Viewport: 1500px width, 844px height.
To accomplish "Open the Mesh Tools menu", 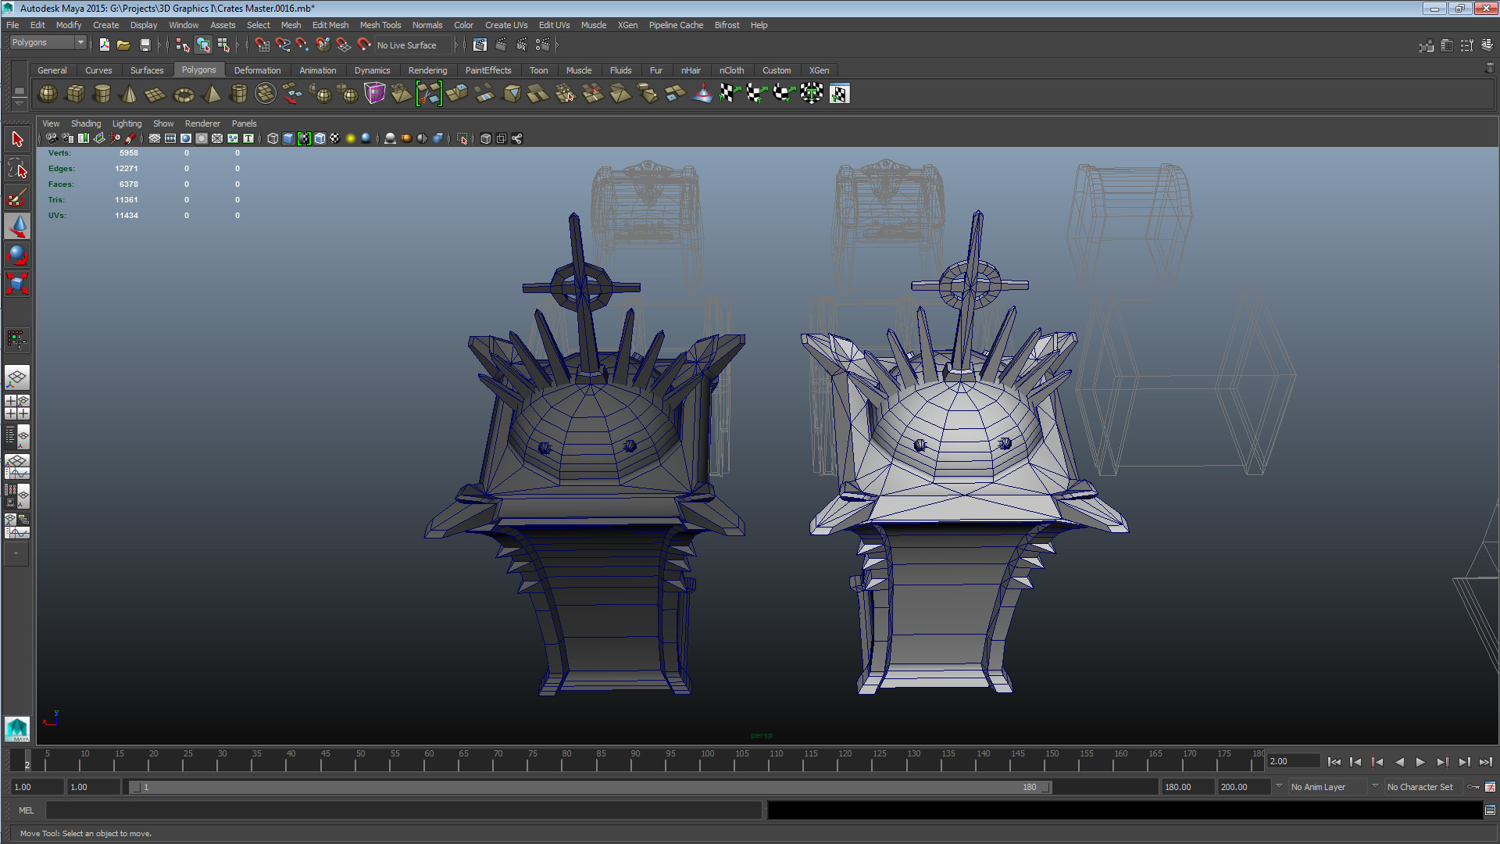I will (380, 25).
